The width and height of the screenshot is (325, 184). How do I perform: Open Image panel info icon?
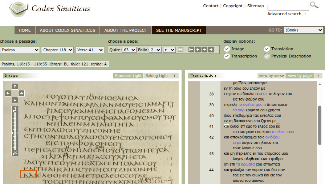click(174, 76)
